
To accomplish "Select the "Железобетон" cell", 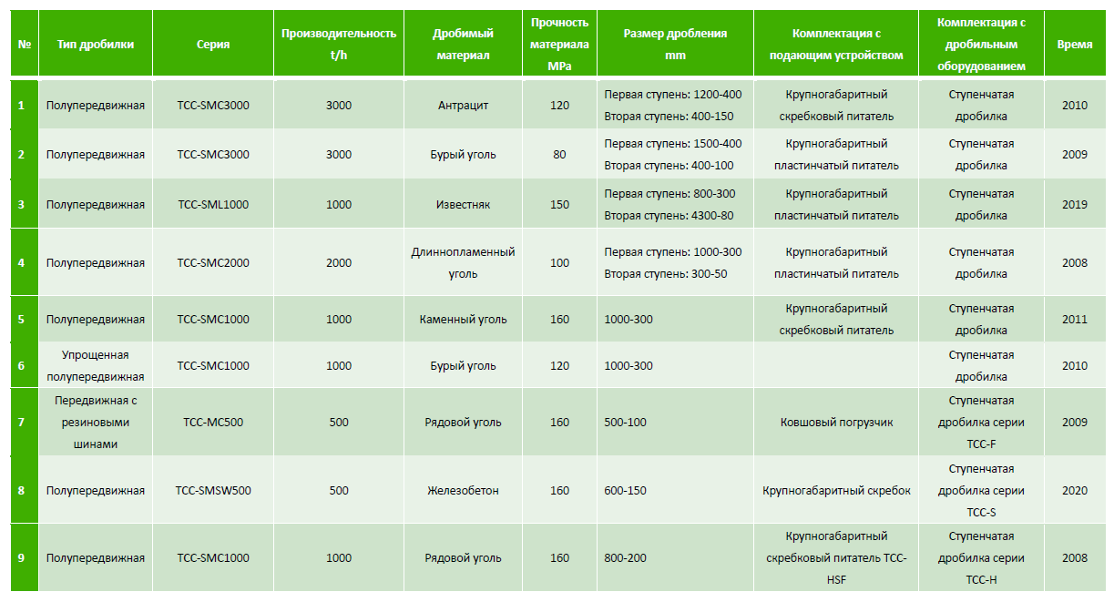I will (463, 491).
